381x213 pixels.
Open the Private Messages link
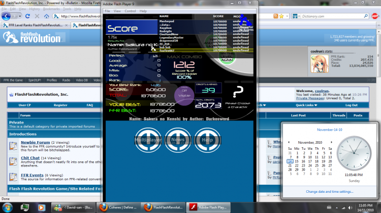click(x=310, y=98)
